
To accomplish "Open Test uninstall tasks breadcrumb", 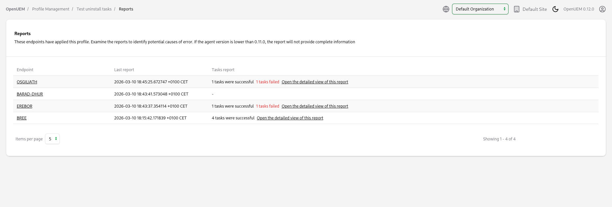I will [94, 9].
